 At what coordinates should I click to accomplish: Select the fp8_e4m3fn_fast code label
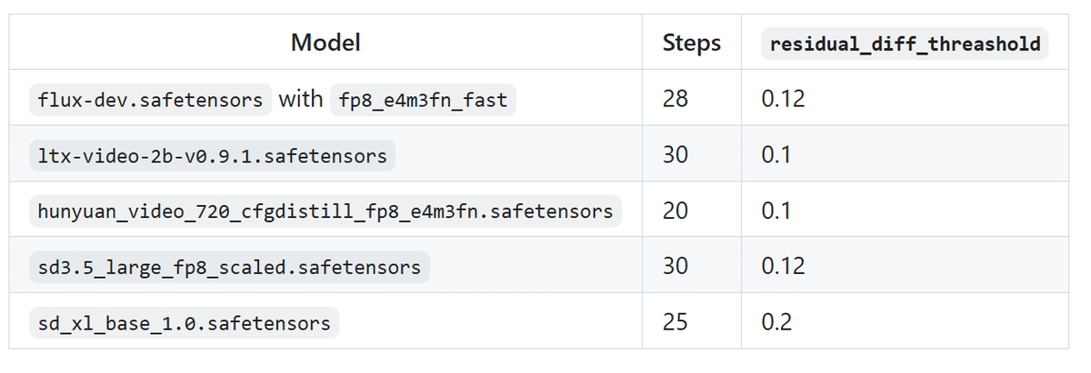[x=423, y=99]
